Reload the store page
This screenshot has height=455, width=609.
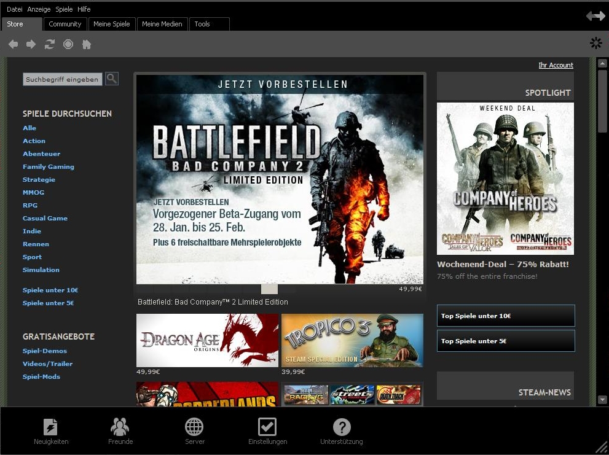(x=49, y=44)
